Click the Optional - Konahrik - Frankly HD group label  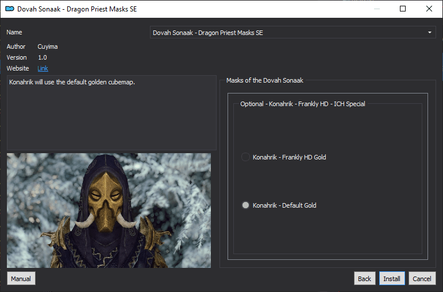pos(303,104)
